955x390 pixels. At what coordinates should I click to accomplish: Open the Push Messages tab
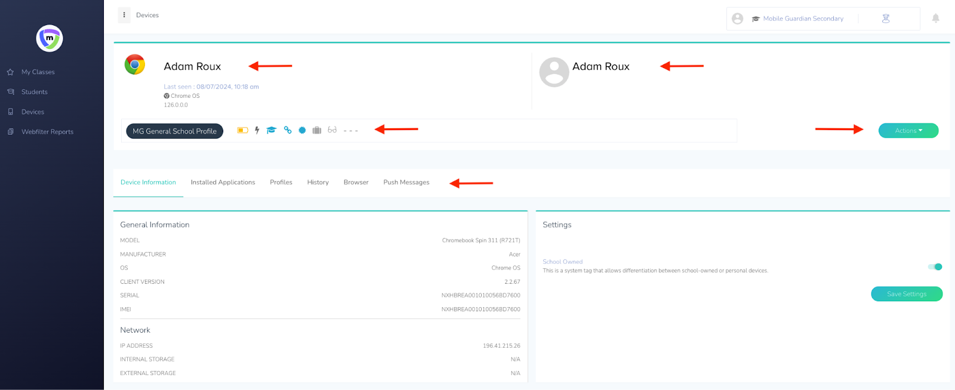[406, 182]
